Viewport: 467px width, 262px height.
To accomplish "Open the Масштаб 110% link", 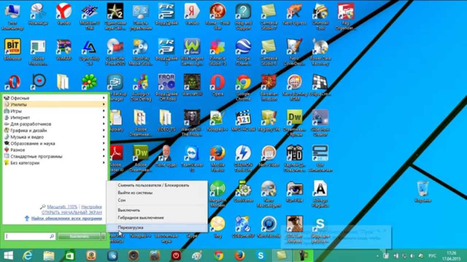I will click(62, 207).
